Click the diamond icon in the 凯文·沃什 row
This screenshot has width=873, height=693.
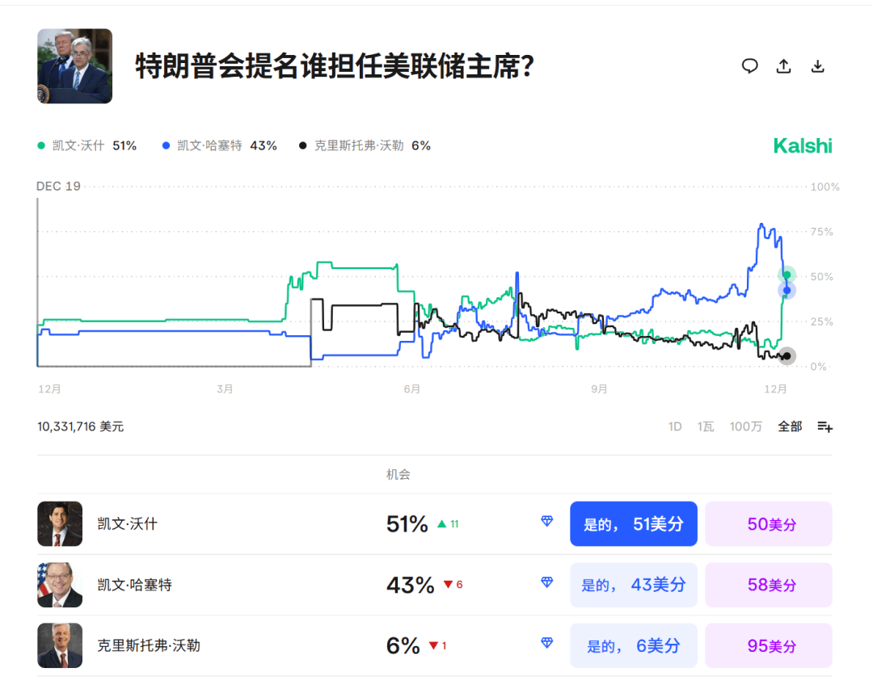547,523
